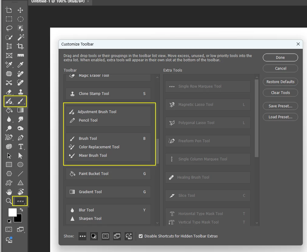Click the white foreground color swatch

click(x=12, y=212)
